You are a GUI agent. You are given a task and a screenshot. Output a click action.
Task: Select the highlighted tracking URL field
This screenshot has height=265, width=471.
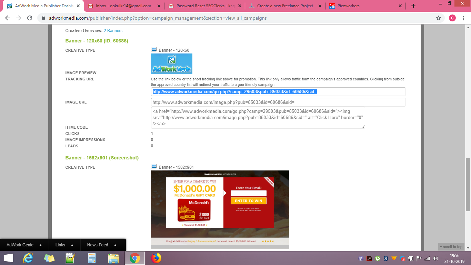tap(278, 92)
